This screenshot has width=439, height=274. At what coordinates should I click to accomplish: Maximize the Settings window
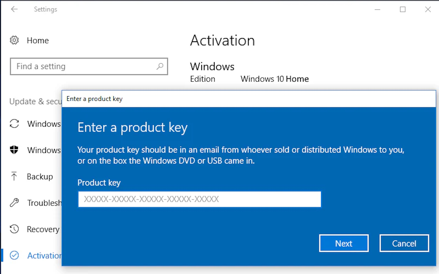tap(403, 9)
